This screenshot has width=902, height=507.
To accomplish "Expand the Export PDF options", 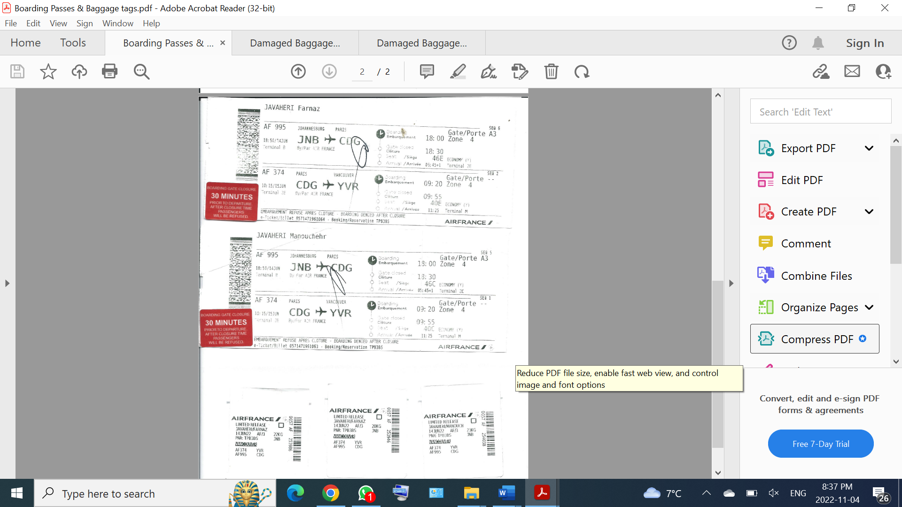I will (869, 148).
